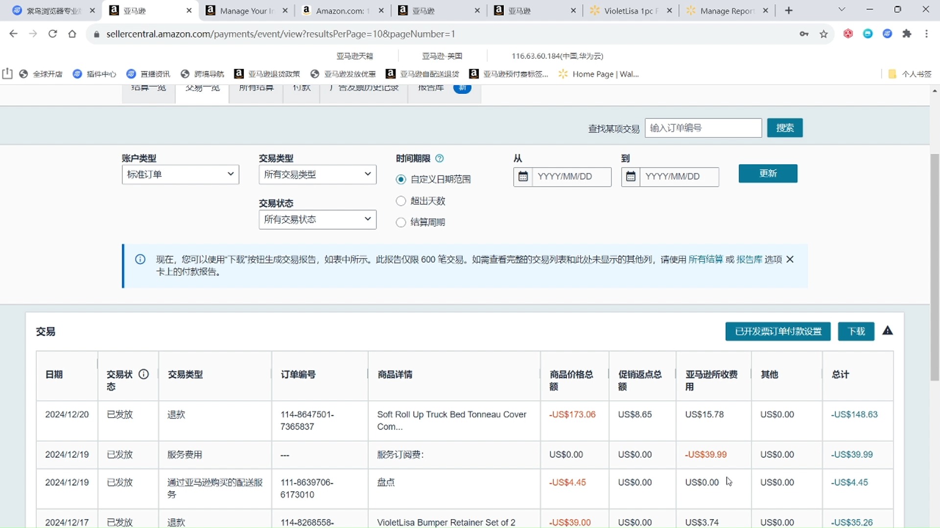
Task: Click order number 111-8639706-6173010
Action: (x=306, y=488)
